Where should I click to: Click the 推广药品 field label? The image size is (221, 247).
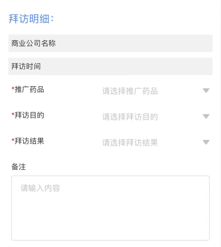[29, 89]
